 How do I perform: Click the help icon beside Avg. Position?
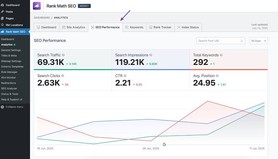coord(217,76)
